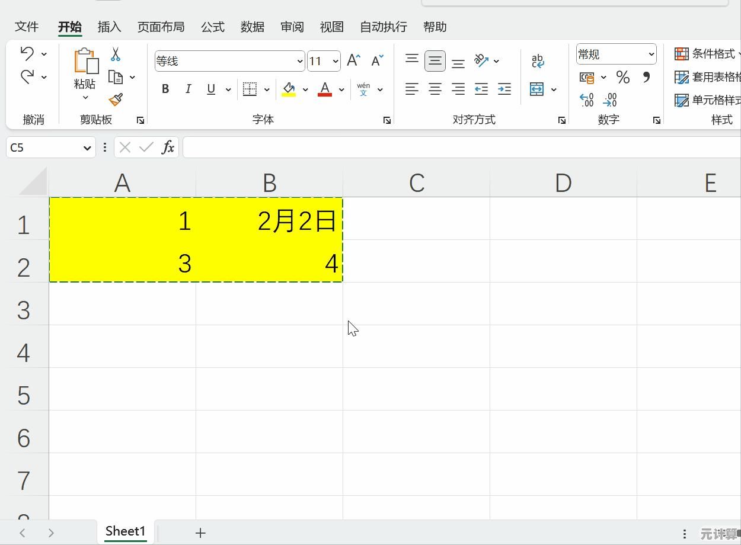741x545 pixels.
Task: Click the Percent Style icon
Action: pos(622,78)
